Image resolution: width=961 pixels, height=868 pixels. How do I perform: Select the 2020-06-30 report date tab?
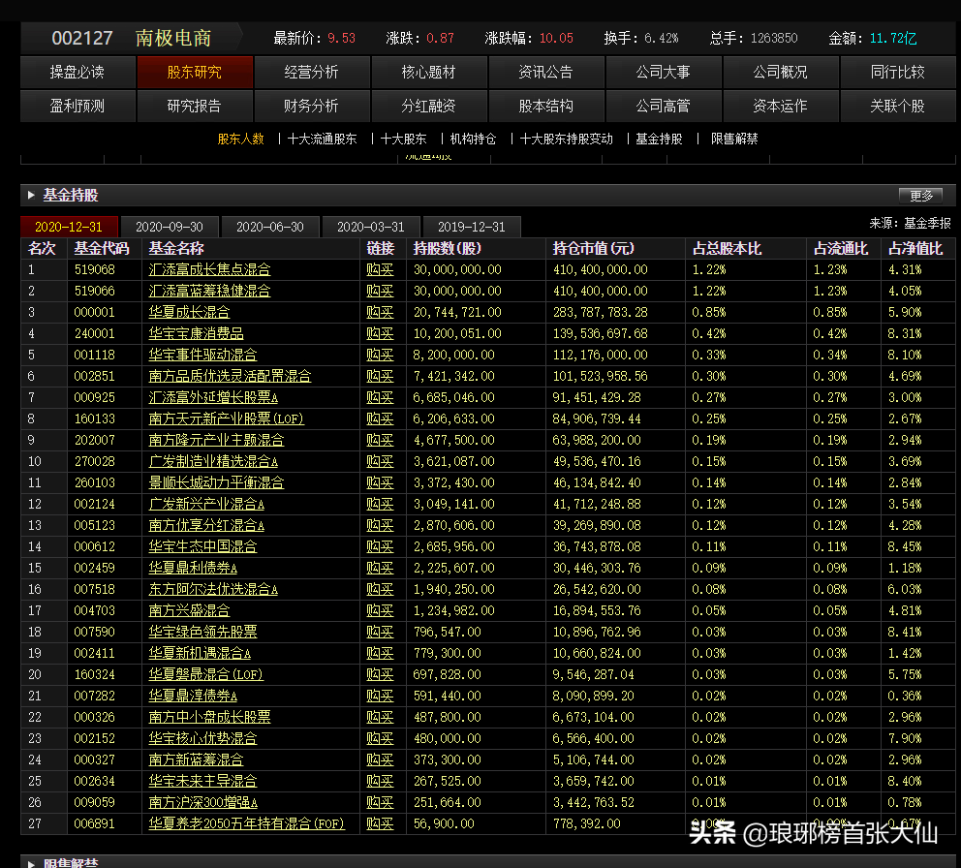pos(270,227)
